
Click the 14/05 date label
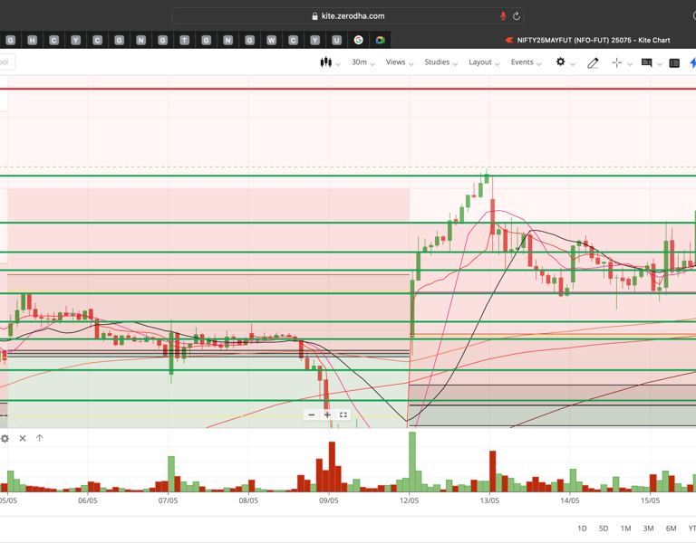coord(569,500)
